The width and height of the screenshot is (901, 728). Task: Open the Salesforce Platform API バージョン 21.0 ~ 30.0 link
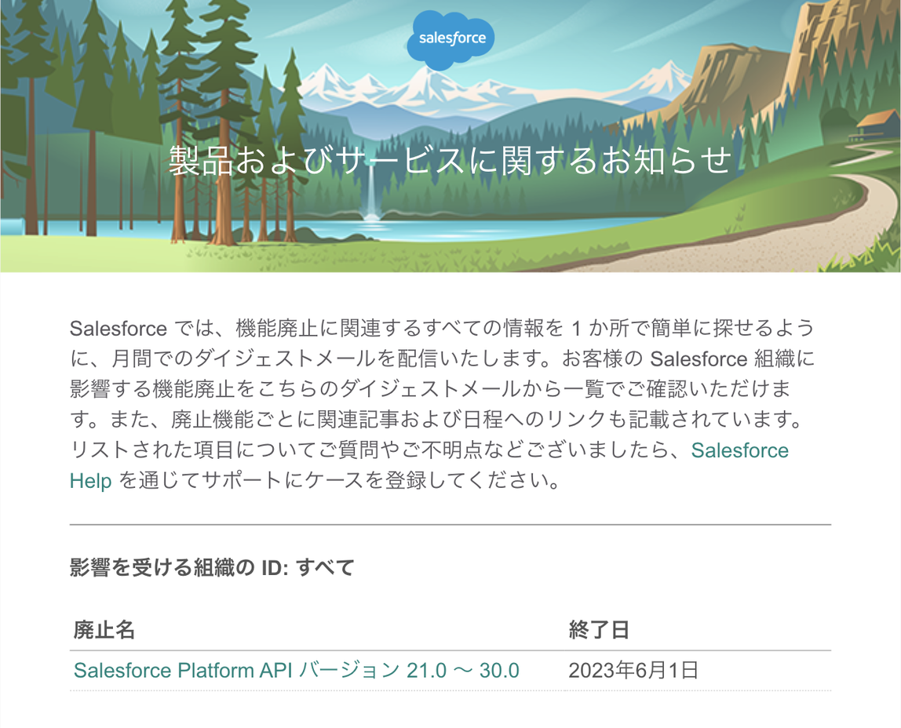coord(297,670)
